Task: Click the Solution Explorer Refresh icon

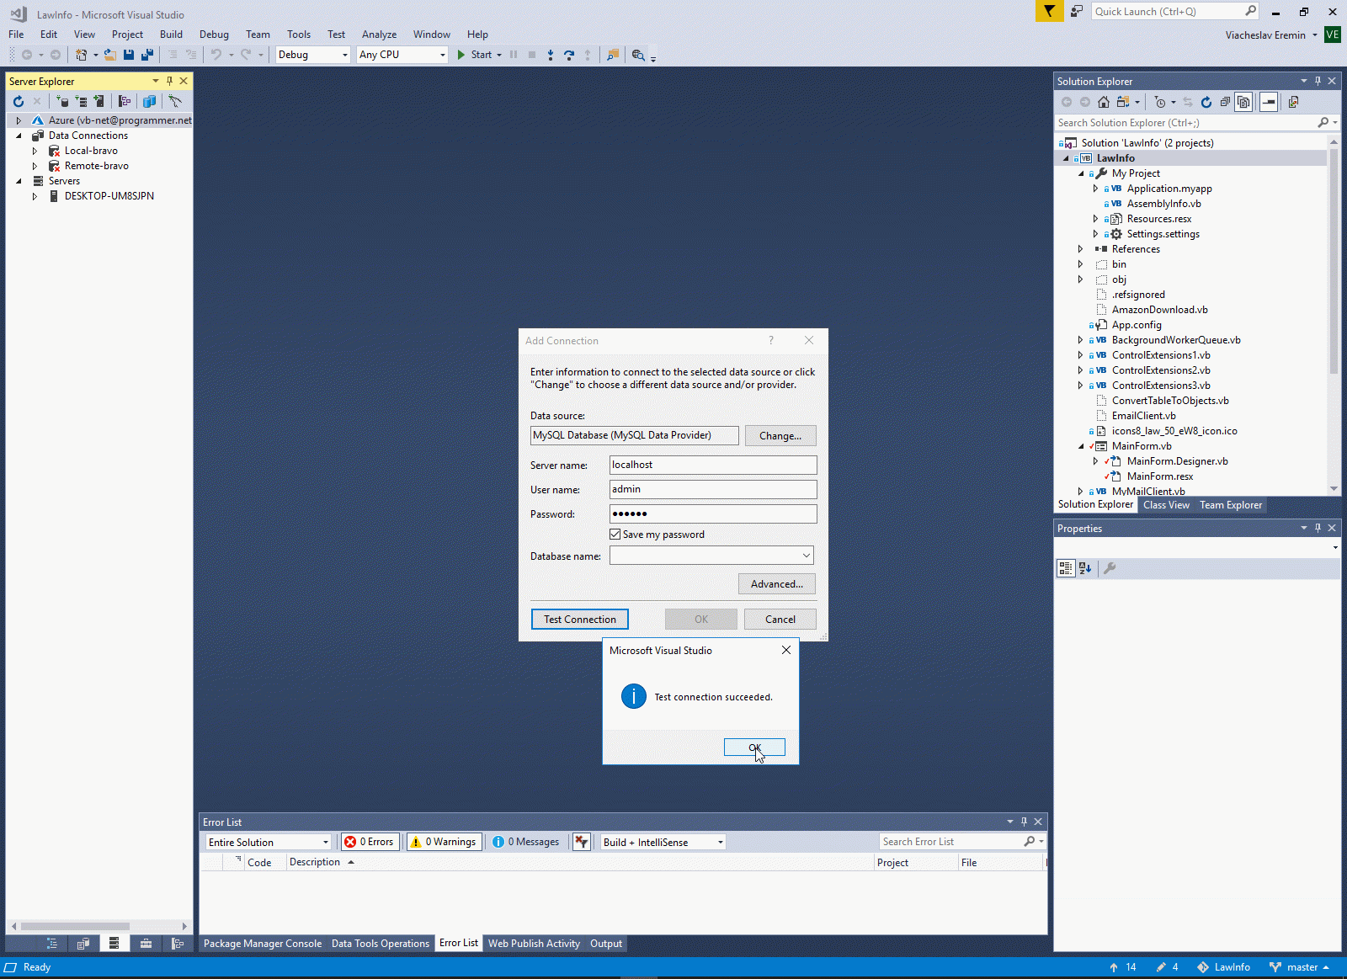Action: click(x=1206, y=102)
